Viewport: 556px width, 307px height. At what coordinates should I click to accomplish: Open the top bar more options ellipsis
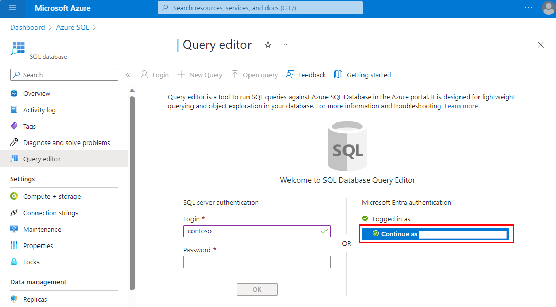coord(528,8)
